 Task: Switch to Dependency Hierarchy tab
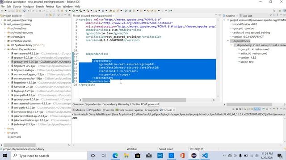[116, 104]
